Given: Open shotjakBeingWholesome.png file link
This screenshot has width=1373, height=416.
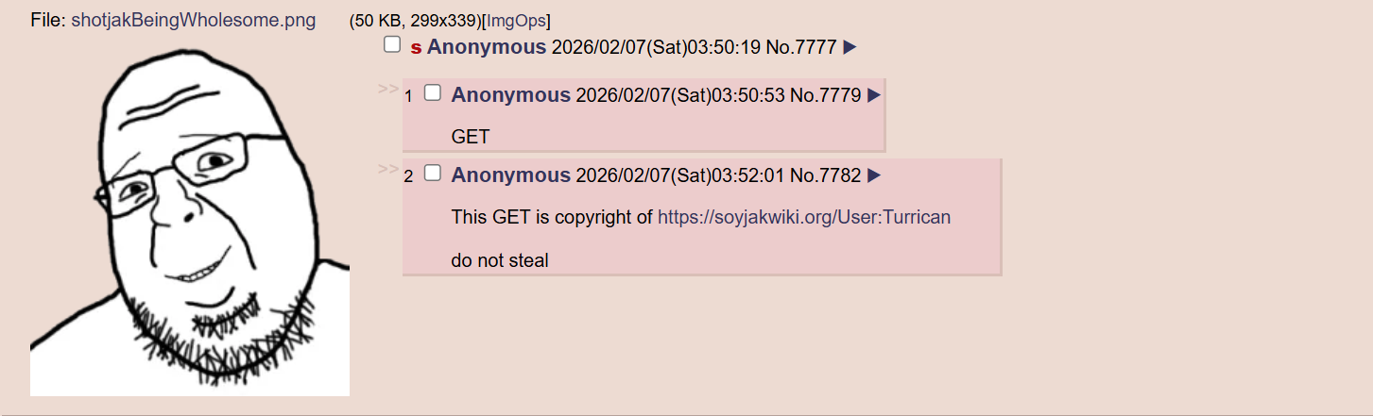Looking at the screenshot, I should coord(194,20).
